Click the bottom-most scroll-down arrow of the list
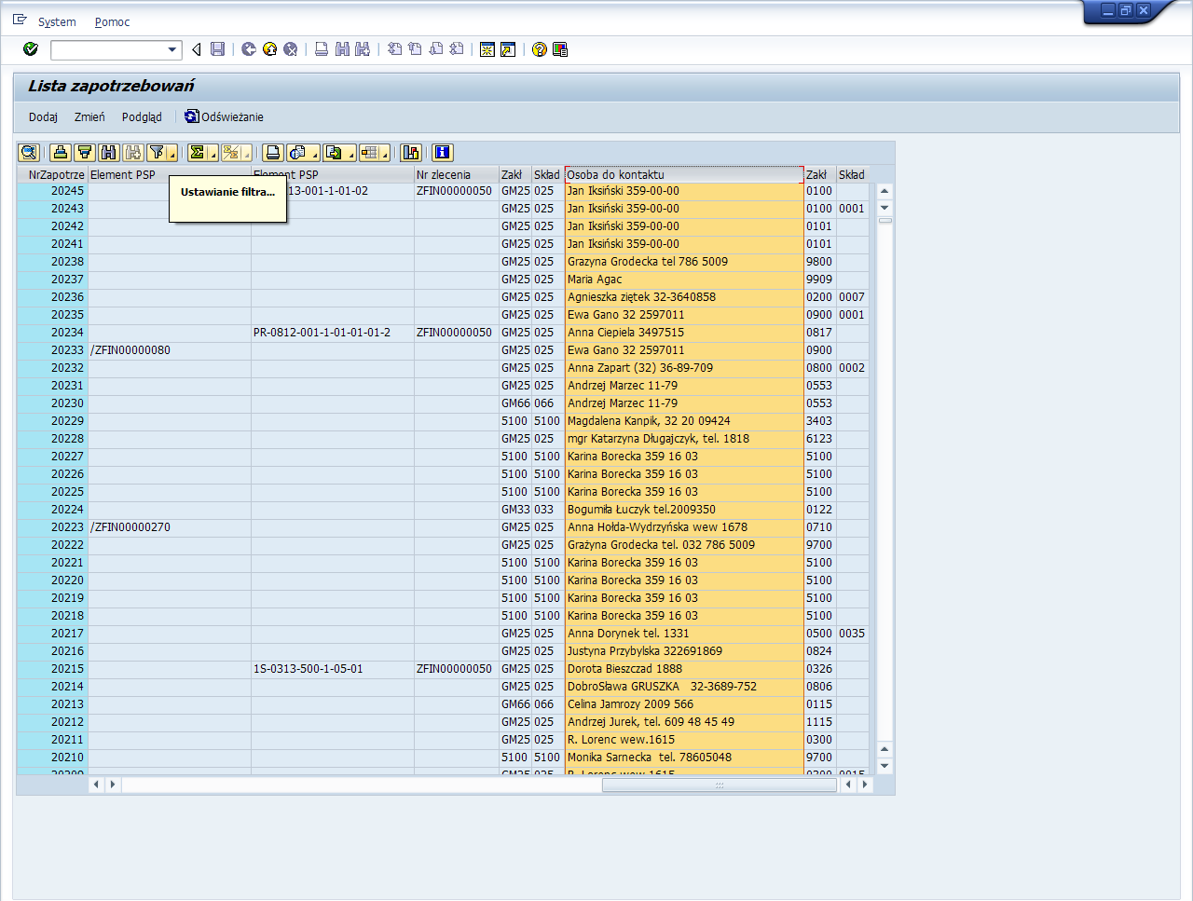The height and width of the screenshot is (901, 1193). pyautogui.click(x=884, y=766)
